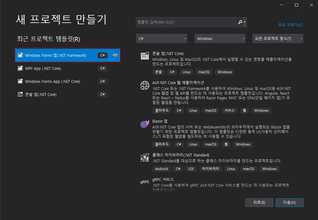Maximize the new project dialog window
Viewport: 318px width, 220px height.
(x=297, y=5)
